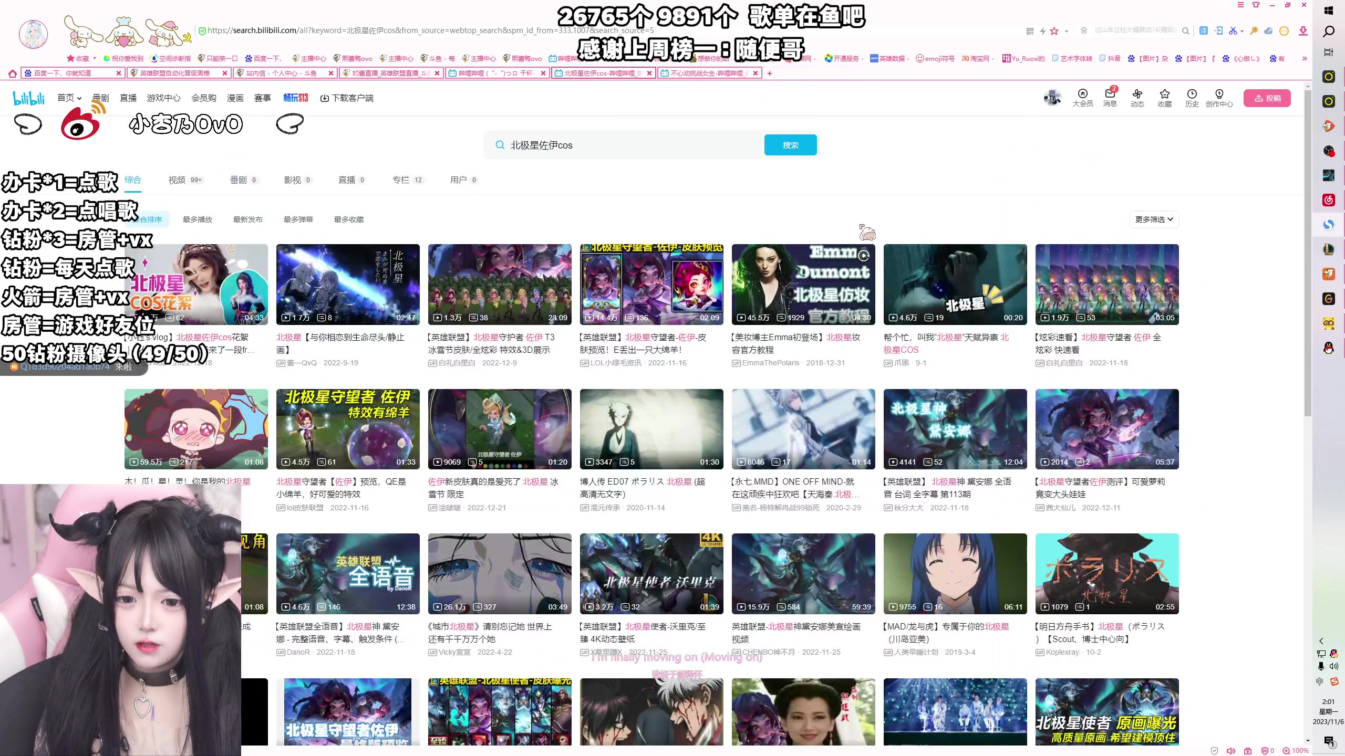Click the page vertical scrollbar thumb
The image size is (1345, 756).
[1308, 252]
